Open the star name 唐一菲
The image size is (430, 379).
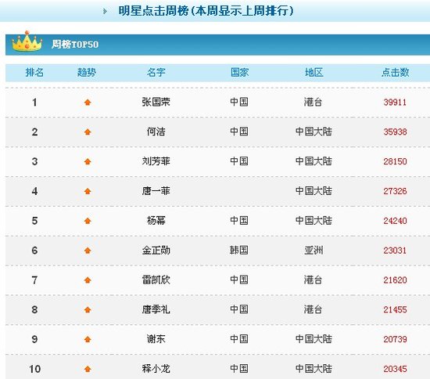[x=156, y=191]
